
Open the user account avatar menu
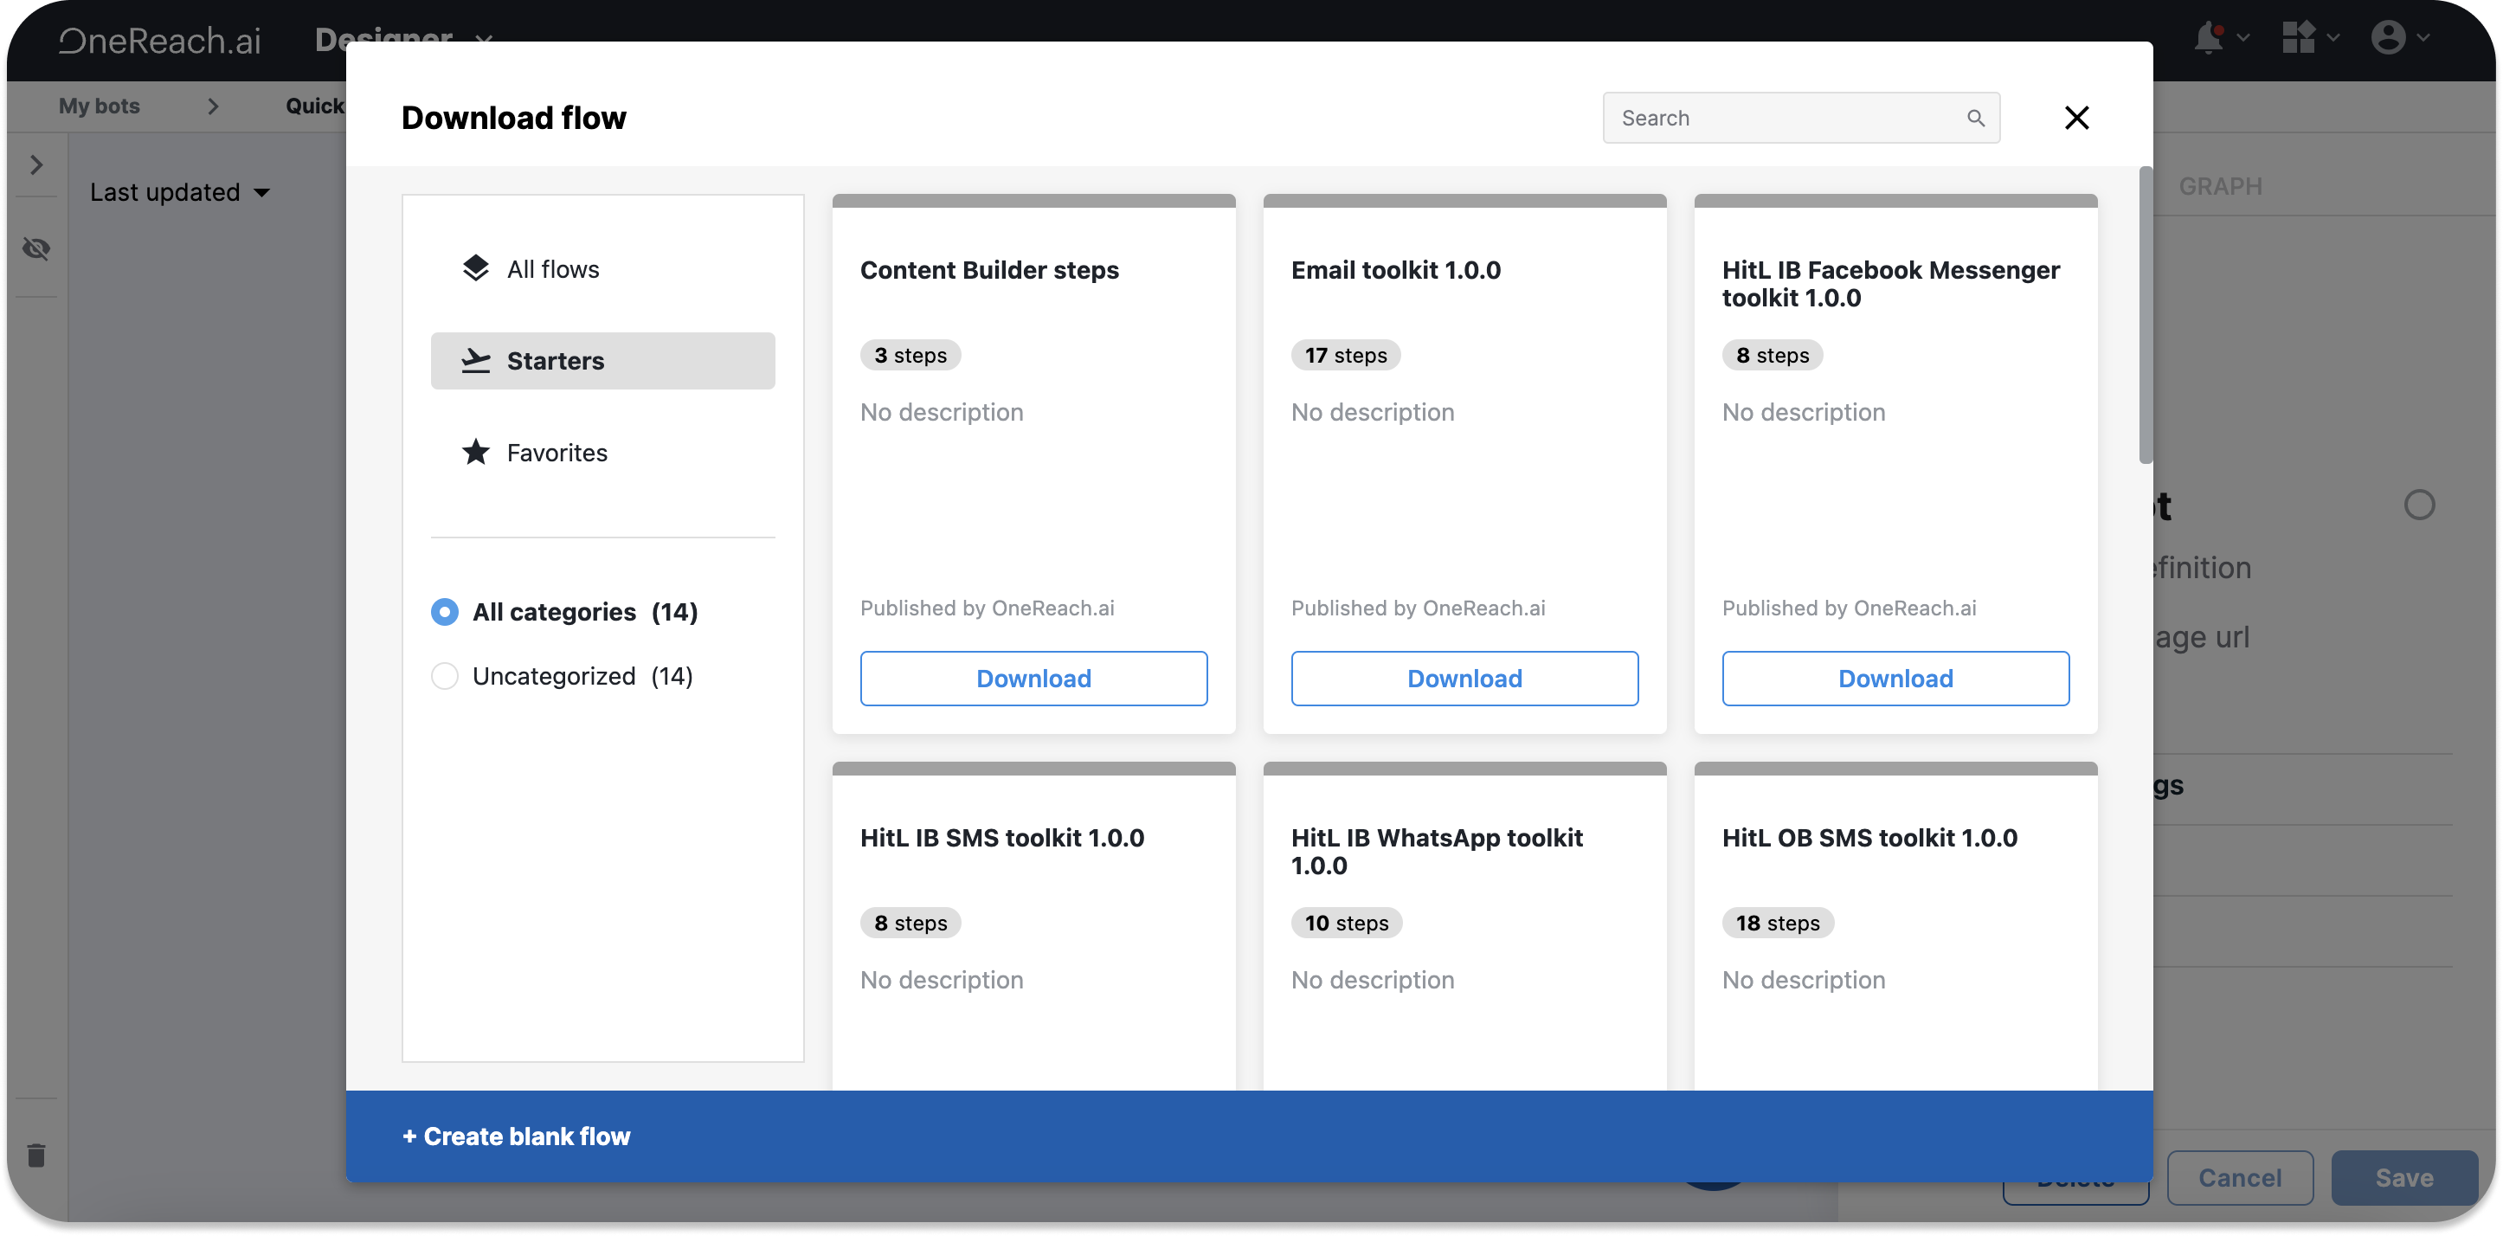pos(2389,38)
